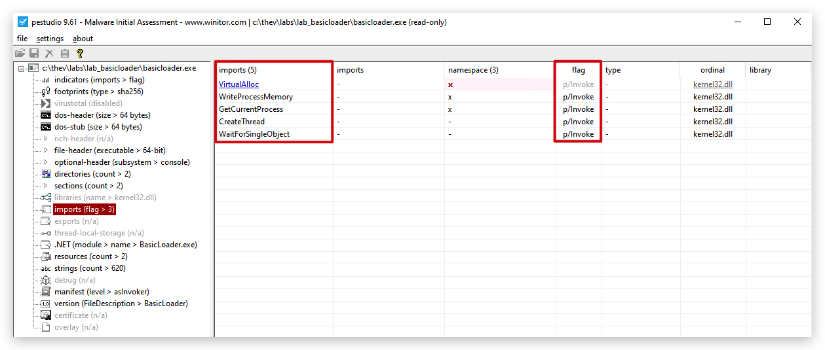Open the settings menu
This screenshot has height=350, width=825.
click(50, 39)
